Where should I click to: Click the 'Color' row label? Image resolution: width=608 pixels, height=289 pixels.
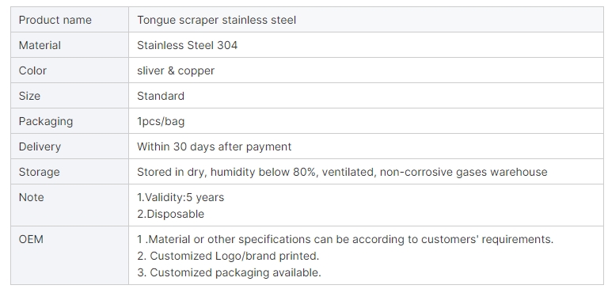tap(32, 70)
